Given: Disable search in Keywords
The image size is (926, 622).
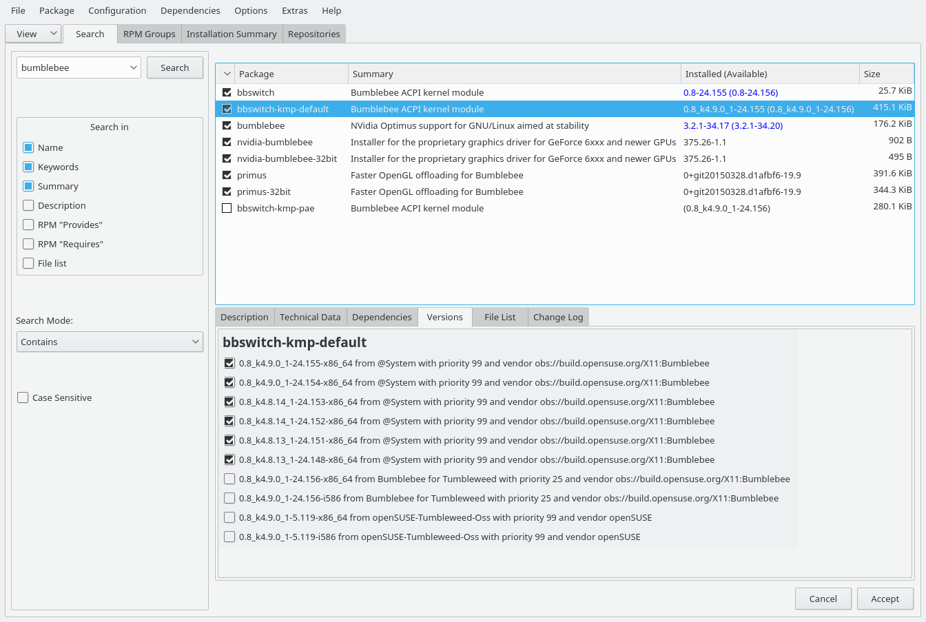Looking at the screenshot, I should (28, 167).
